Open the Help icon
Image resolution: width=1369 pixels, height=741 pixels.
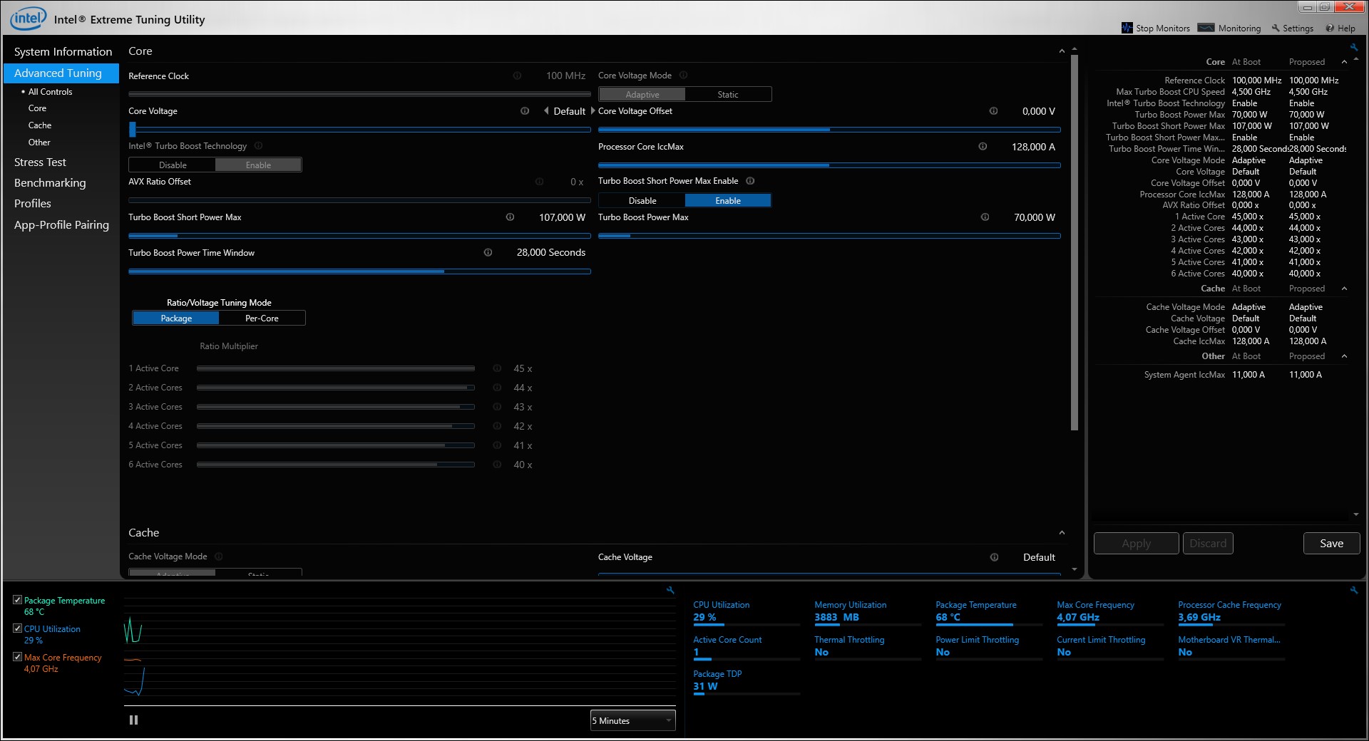click(1330, 28)
